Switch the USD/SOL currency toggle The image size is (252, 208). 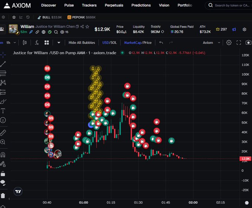pyautogui.click(x=109, y=43)
